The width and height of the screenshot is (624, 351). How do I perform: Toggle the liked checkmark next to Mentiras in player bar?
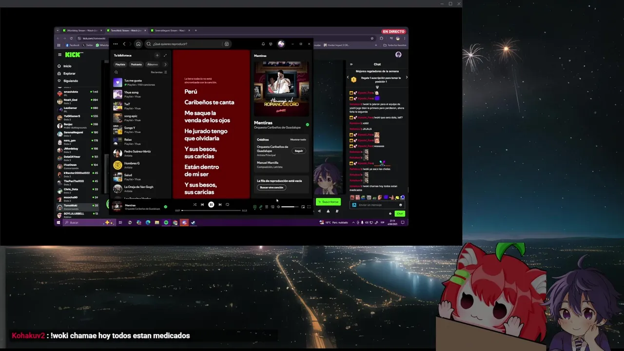[165, 207]
